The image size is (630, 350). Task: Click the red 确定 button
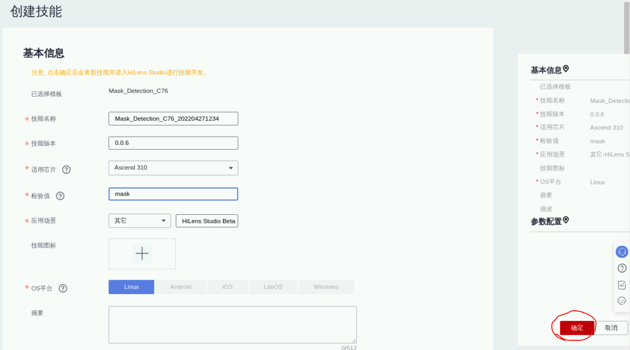pos(577,328)
